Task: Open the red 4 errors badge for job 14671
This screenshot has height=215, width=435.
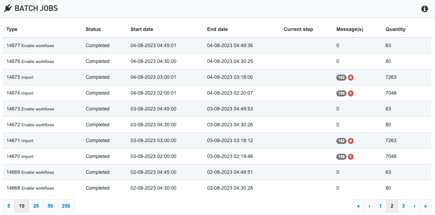Action: 351,141
